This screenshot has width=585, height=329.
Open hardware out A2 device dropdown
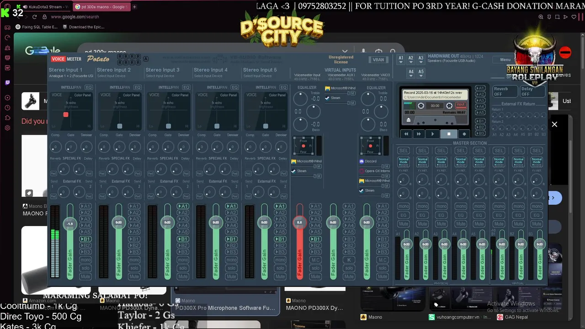[x=411, y=58]
